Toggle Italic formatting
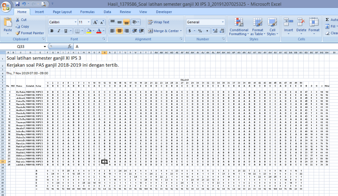This screenshot has width=338, height=196. tap(59, 31)
